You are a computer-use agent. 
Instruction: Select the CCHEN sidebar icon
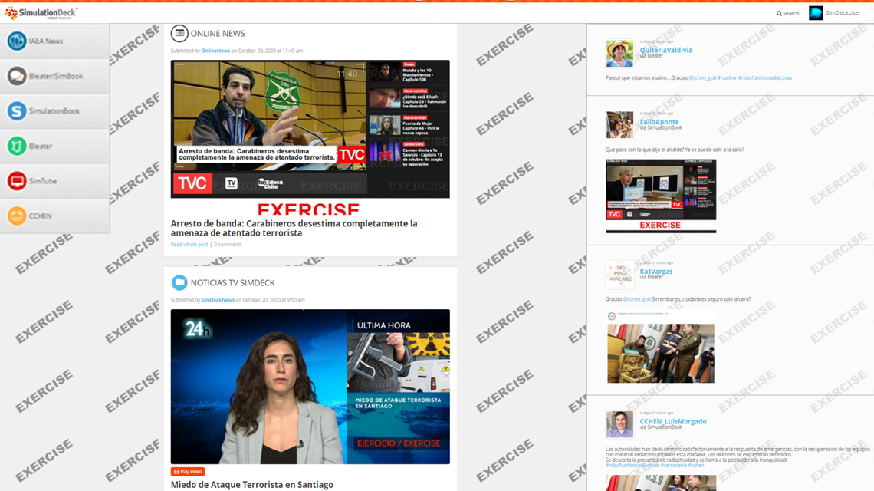pos(17,216)
